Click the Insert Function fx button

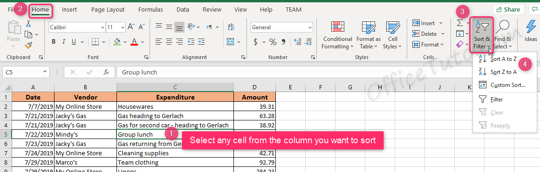click(x=106, y=72)
